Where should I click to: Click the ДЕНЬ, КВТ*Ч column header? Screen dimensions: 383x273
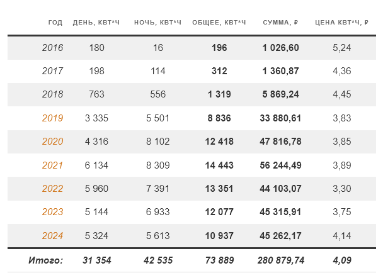97,23
